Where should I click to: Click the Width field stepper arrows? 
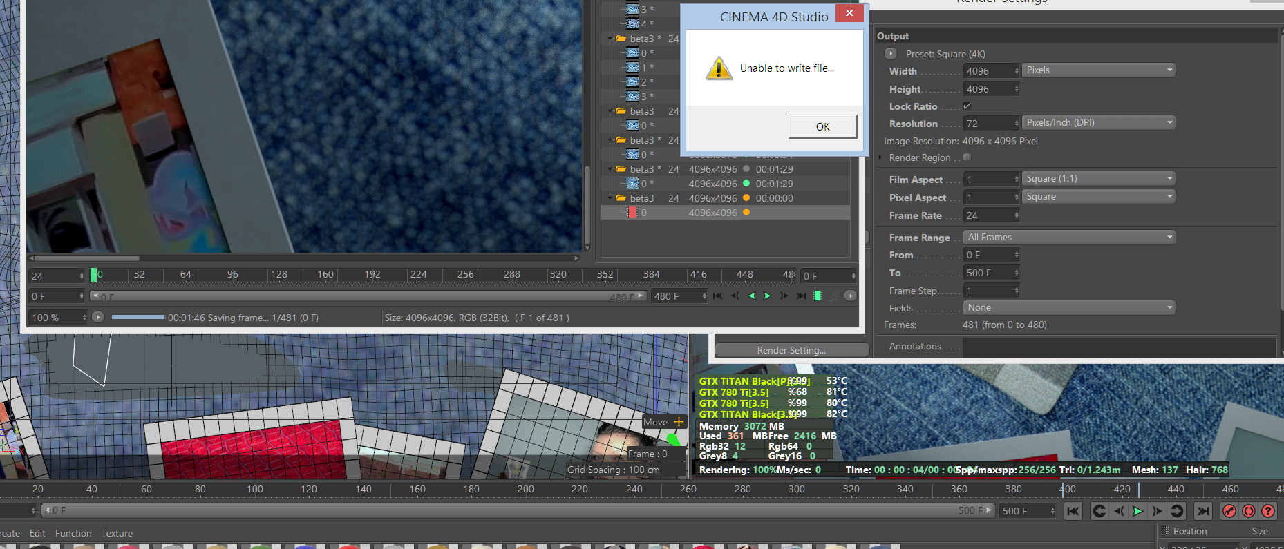1017,71
